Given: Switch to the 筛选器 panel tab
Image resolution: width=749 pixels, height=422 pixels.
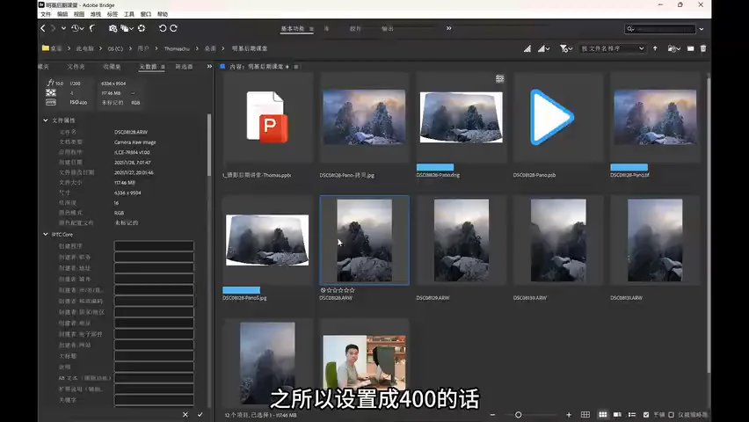Looking at the screenshot, I should tap(184, 67).
